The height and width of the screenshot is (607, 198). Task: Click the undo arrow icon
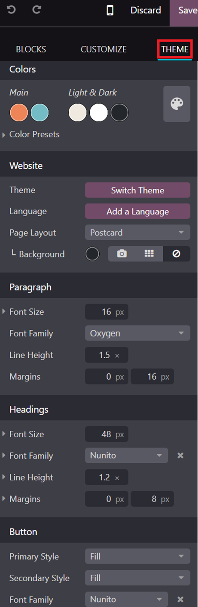[11, 9]
